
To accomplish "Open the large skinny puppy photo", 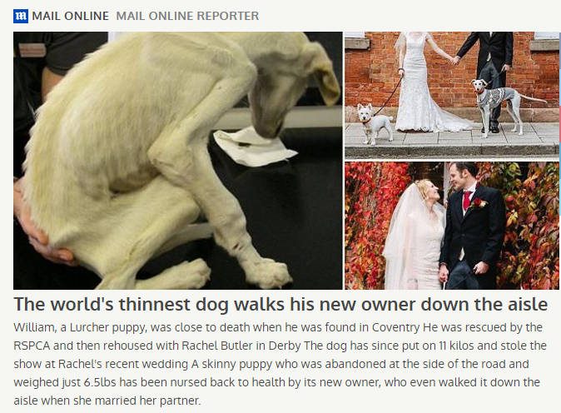I will click(x=178, y=161).
